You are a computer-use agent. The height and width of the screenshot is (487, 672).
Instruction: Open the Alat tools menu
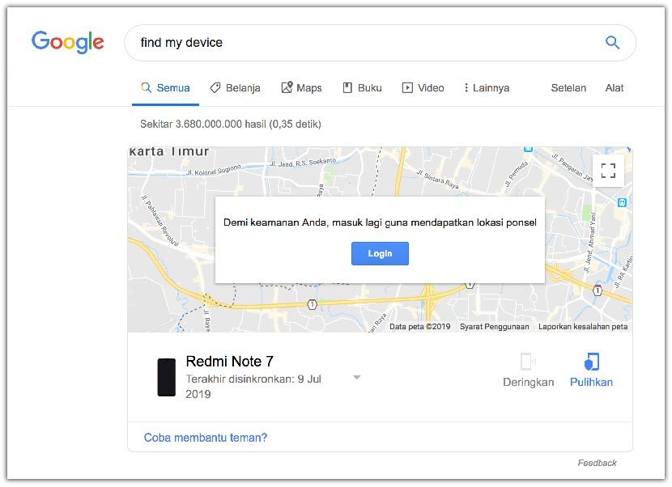615,88
